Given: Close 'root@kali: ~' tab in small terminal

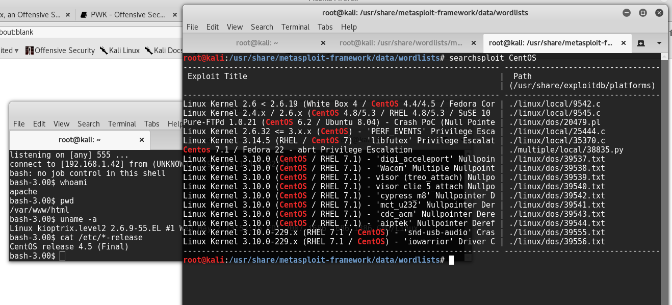Looking at the screenshot, I should [x=142, y=140].
